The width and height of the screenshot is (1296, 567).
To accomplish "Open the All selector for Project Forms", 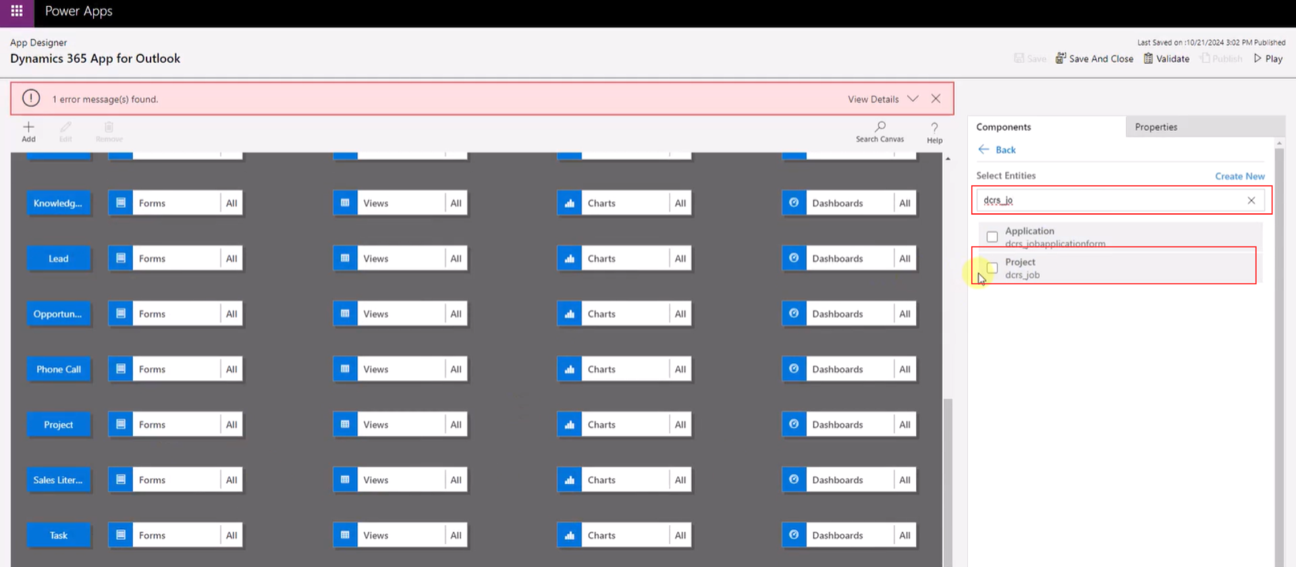I will tap(232, 425).
